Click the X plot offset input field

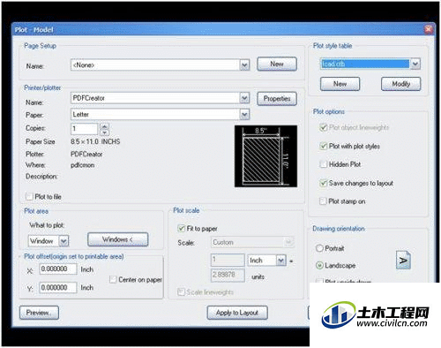(58, 269)
